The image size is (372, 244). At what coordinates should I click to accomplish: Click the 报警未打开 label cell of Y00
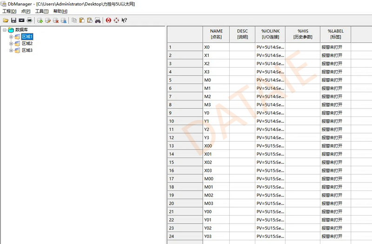[x=335, y=212]
